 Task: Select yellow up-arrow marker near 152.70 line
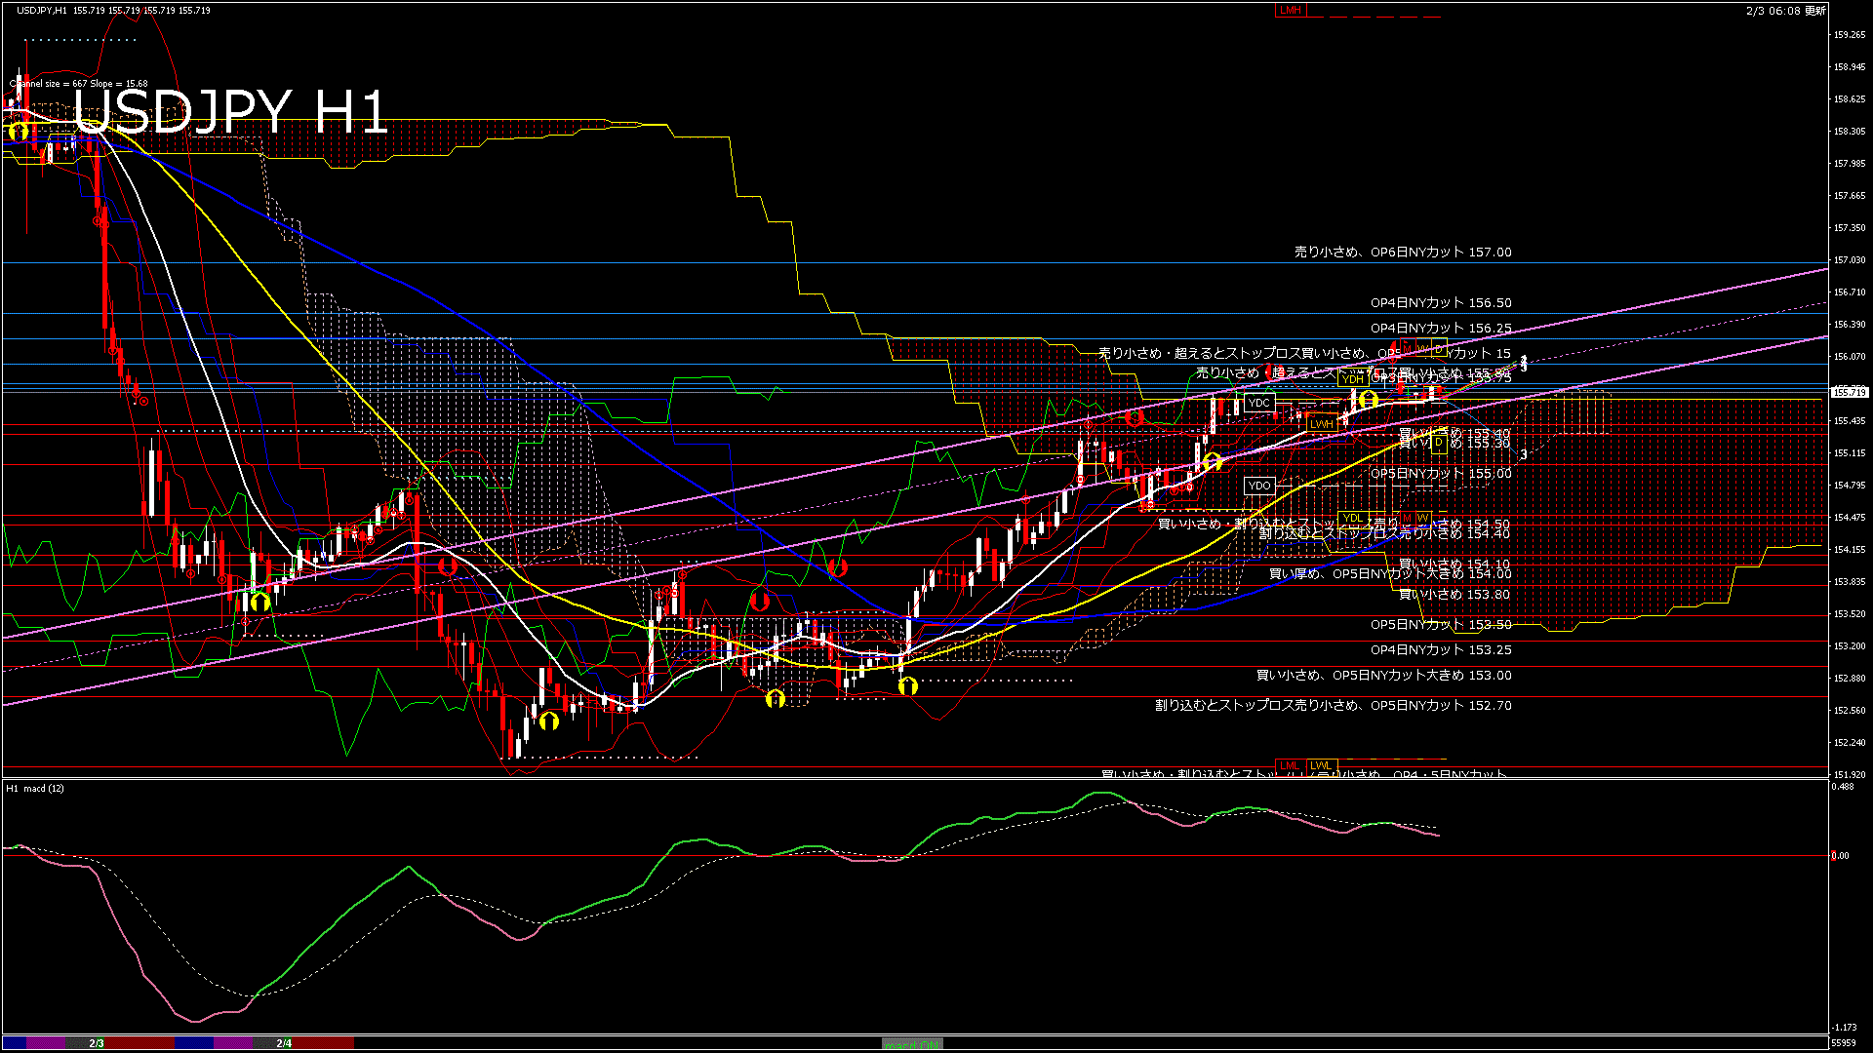point(776,698)
